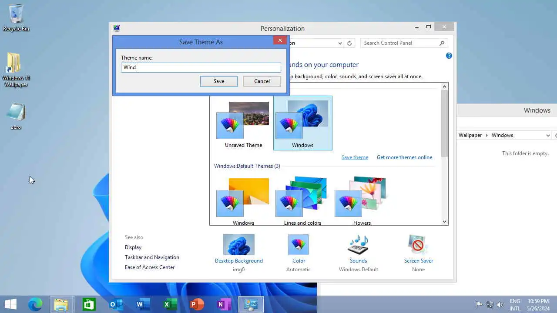The width and height of the screenshot is (557, 313).
Task: Open File Explorer from taskbar
Action: point(61,304)
